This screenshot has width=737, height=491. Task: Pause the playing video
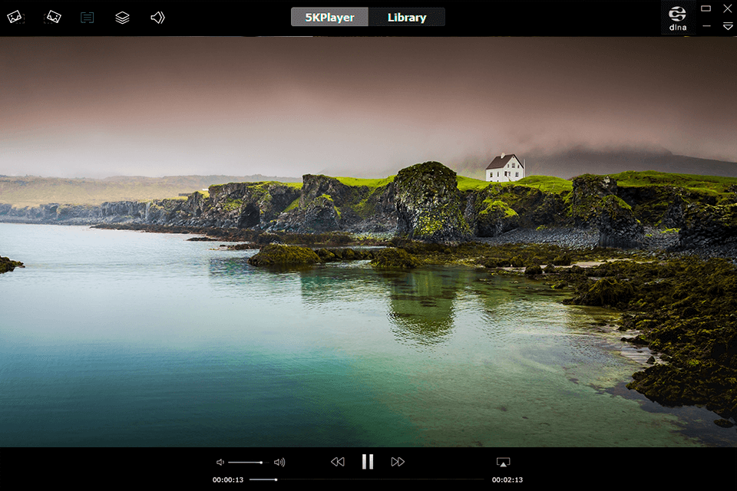pos(368,461)
